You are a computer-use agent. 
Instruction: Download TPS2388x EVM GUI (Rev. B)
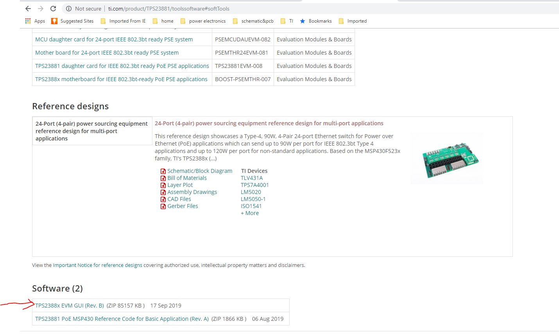click(x=70, y=306)
